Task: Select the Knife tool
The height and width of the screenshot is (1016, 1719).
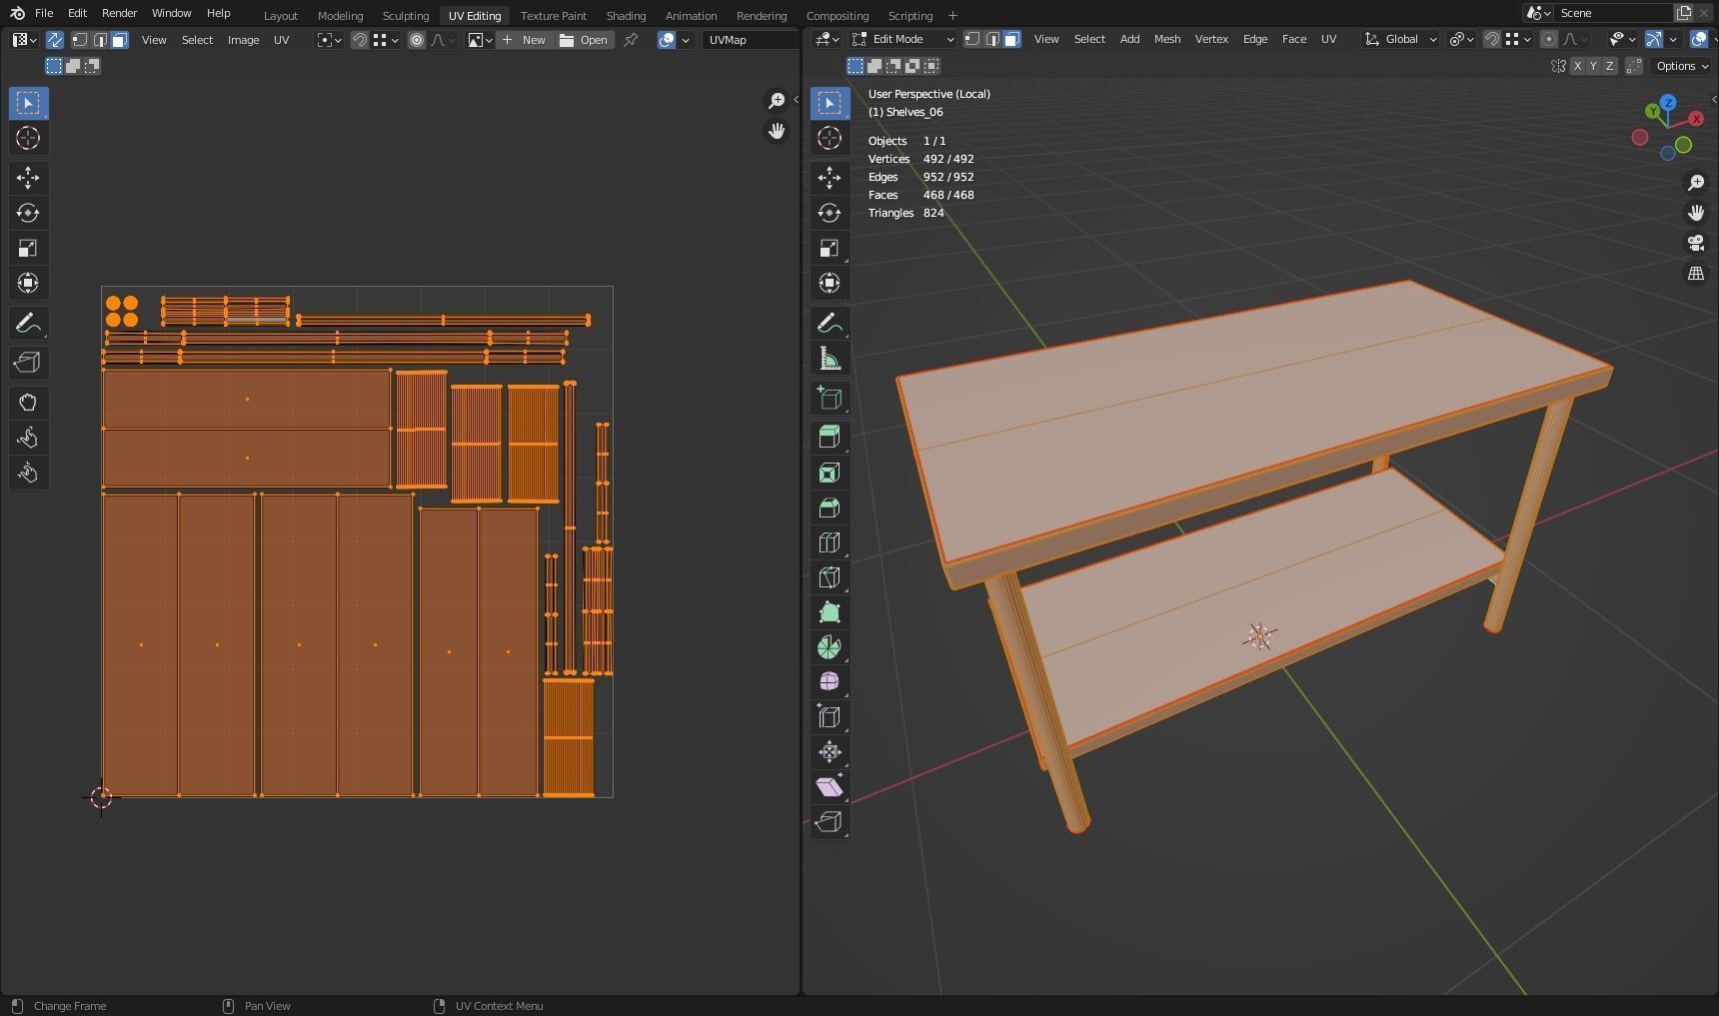Action: point(830,577)
